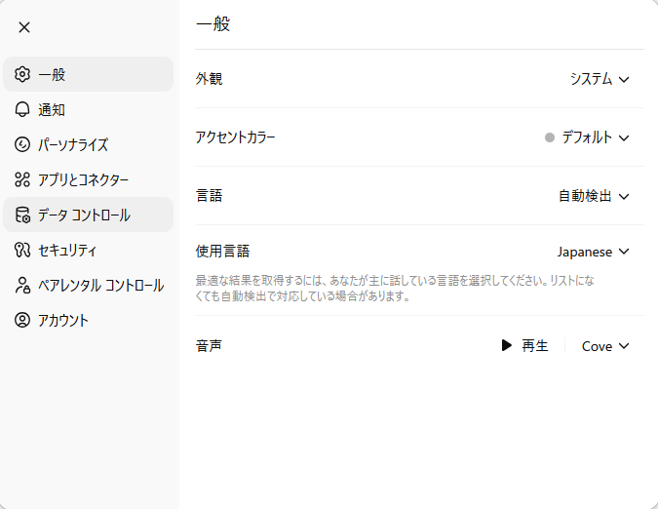Click the ペアレンタル コントロール person icon
This screenshot has height=509, width=658.
coord(22,285)
